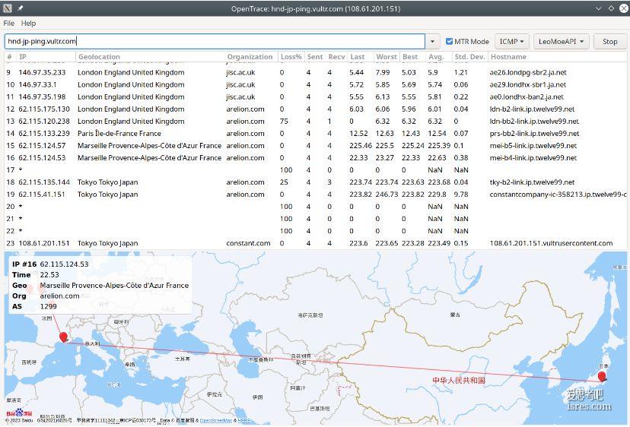Sort by the IP column header

[46, 56]
